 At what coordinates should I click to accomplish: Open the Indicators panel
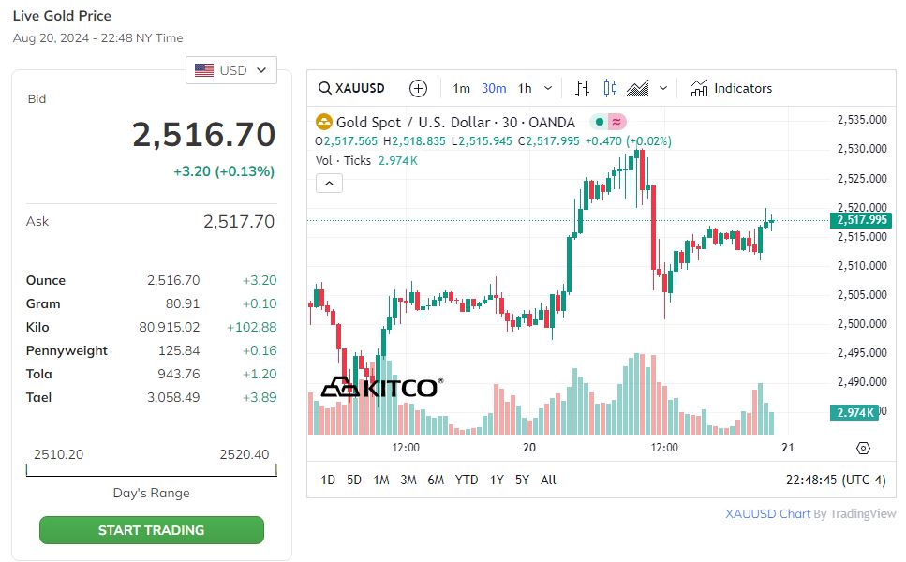pos(731,89)
